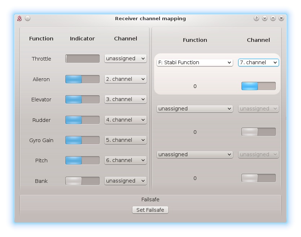The image size is (301, 237).
Task: Expand the Aileron channel selector
Action: point(125,79)
